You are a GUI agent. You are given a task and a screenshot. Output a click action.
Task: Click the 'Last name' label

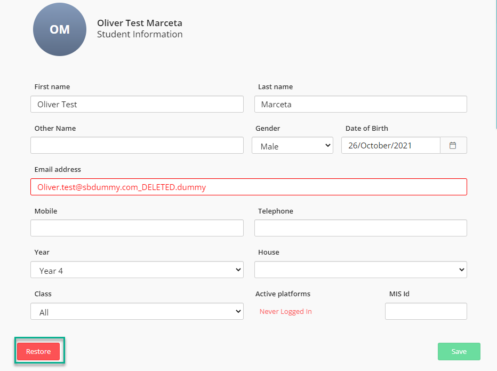coord(276,86)
